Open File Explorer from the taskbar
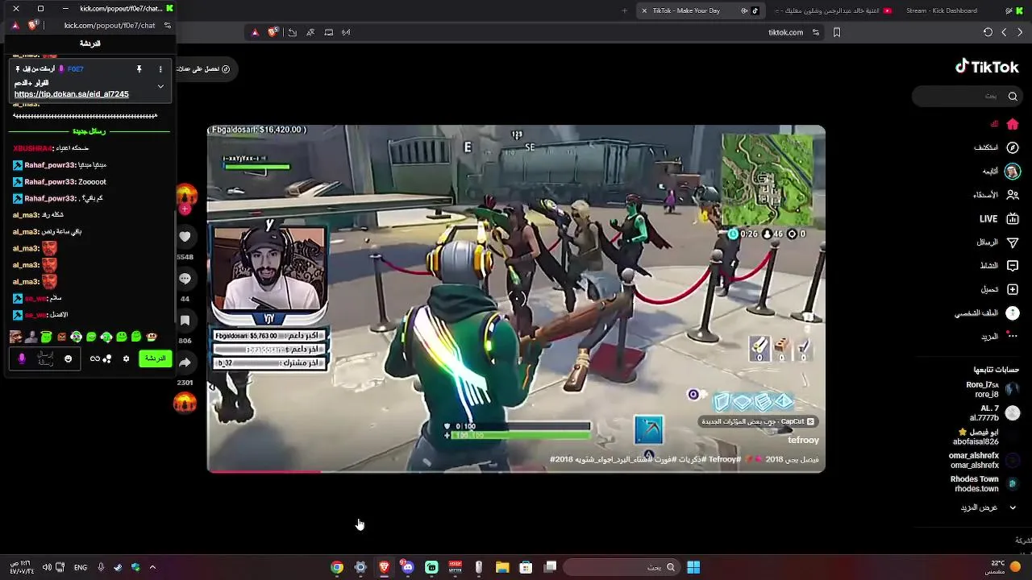The width and height of the screenshot is (1032, 580). [502, 567]
